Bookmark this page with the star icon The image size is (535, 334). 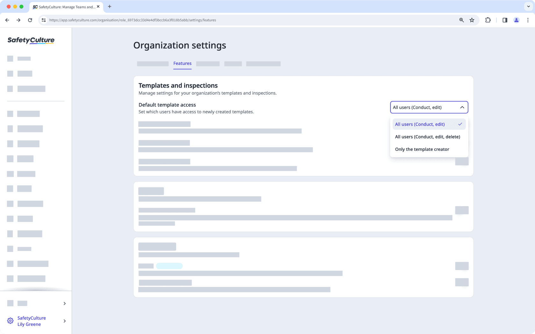[x=472, y=20]
